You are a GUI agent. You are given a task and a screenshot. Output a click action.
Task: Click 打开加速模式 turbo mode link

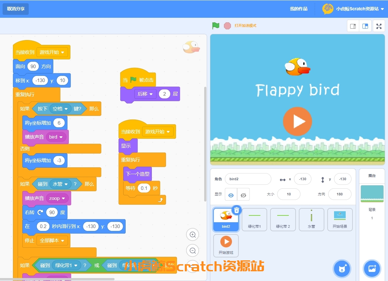pos(246,26)
